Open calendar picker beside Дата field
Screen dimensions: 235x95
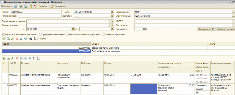pos(112,12)
